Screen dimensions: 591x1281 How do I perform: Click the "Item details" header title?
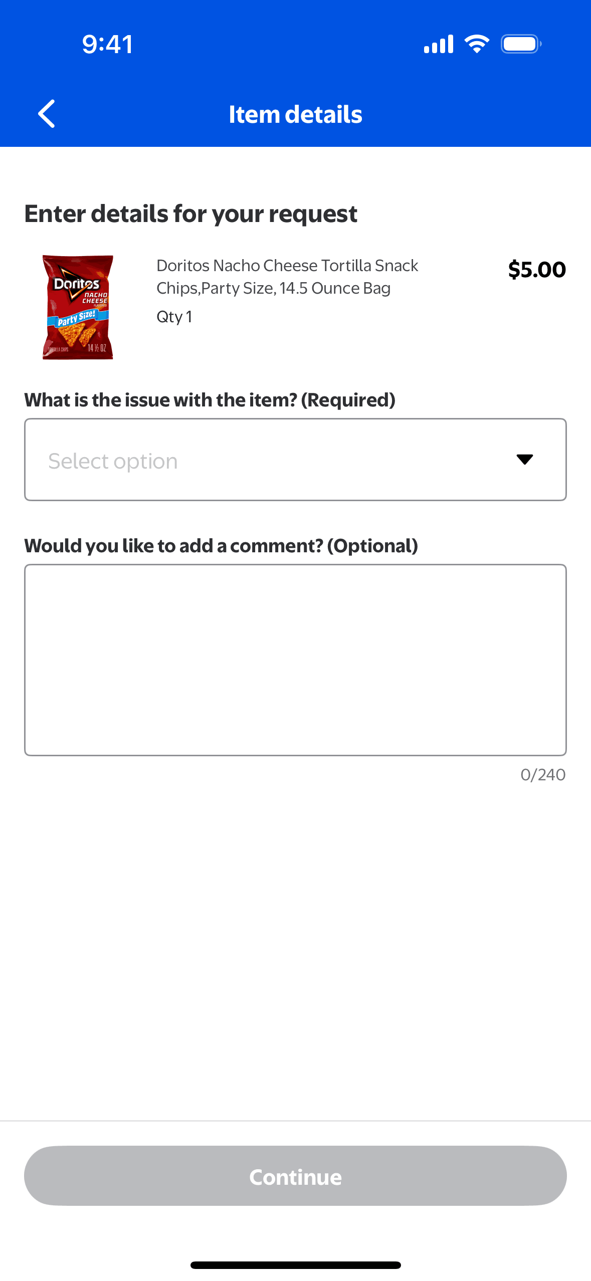295,114
